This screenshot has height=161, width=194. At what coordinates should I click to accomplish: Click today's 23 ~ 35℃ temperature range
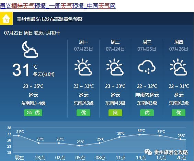[33, 86]
